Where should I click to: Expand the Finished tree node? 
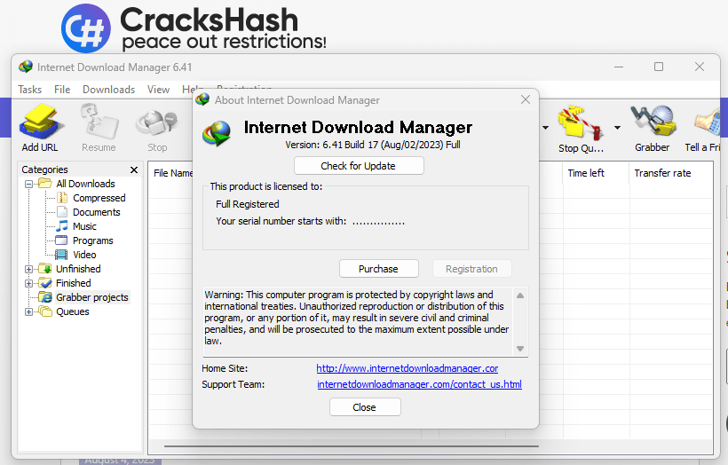[x=28, y=283]
